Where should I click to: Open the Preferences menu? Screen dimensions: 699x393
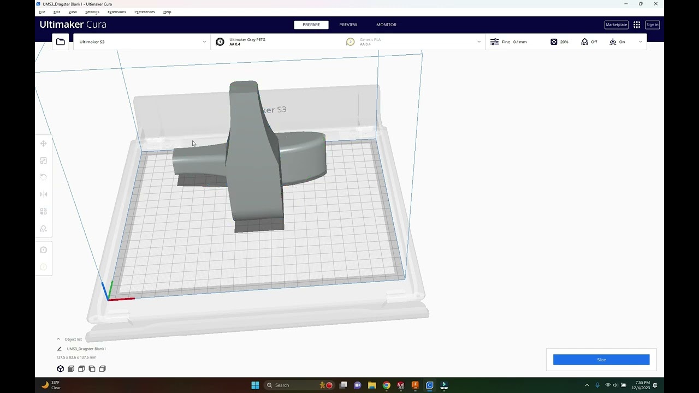(145, 11)
